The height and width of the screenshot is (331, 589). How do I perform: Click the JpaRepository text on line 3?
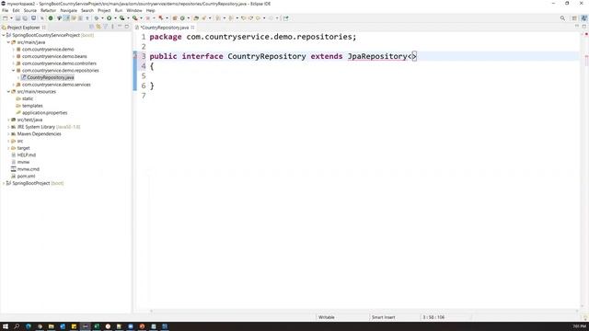(x=377, y=56)
